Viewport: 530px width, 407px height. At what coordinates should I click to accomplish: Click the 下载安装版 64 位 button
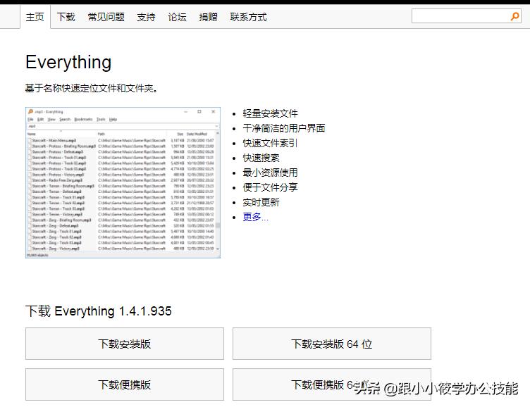pos(331,344)
